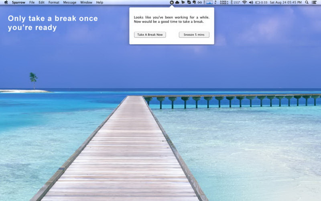Click the glasses icon in the menu bar
The height and width of the screenshot is (201, 321).
pos(199,2)
